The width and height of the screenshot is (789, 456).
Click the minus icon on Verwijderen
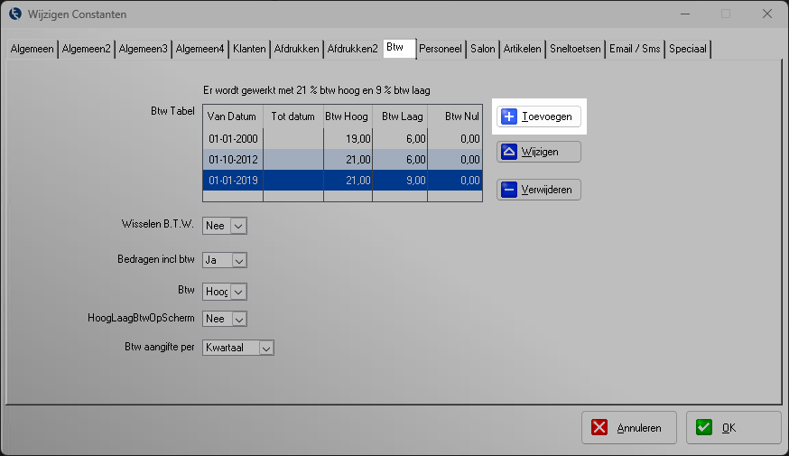[508, 190]
